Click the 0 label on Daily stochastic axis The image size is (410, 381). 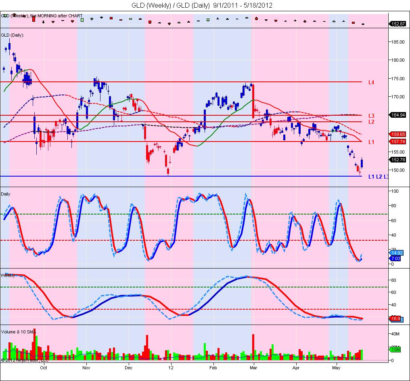(393, 264)
